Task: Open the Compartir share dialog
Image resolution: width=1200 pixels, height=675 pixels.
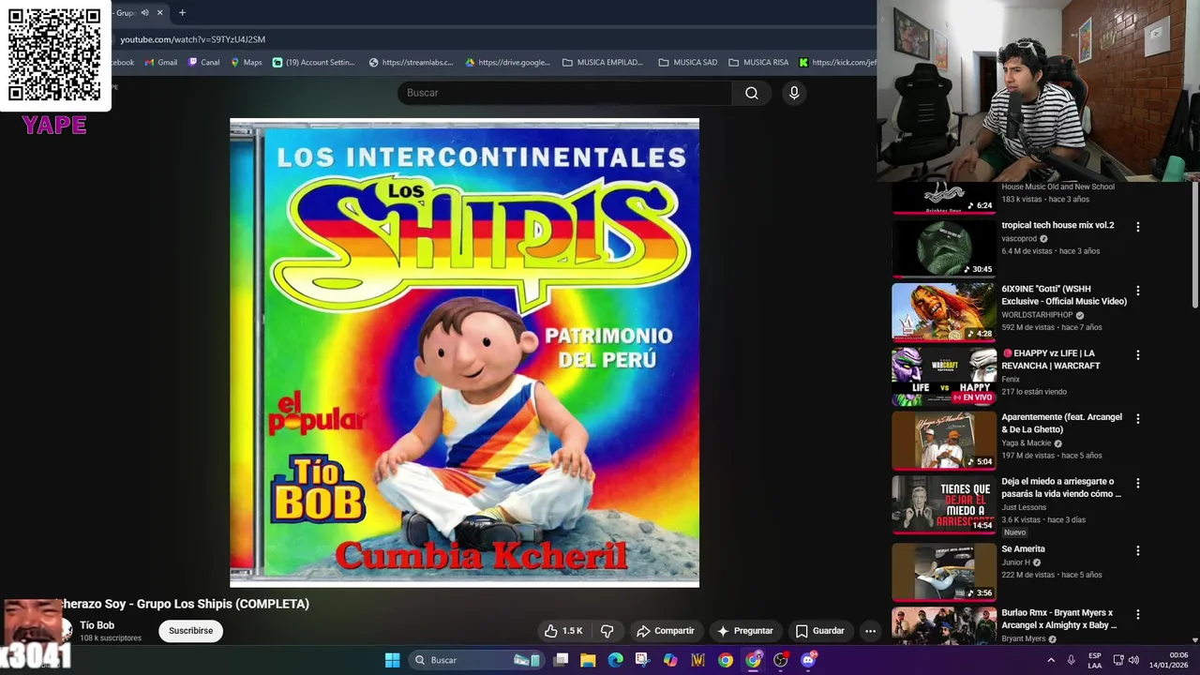Action: [665, 631]
